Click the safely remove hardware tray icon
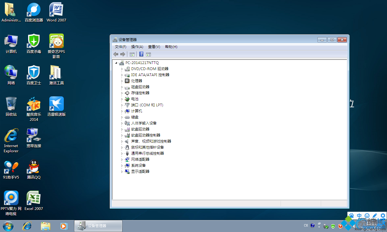Image resolution: width=387 pixels, height=232 pixels. 326,226
